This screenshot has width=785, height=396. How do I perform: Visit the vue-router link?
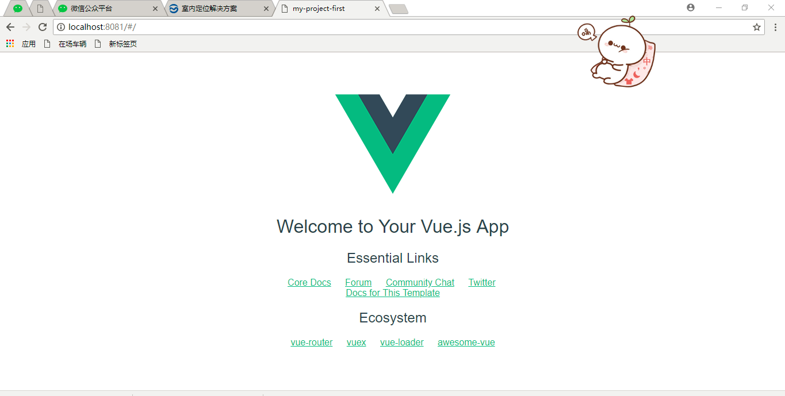[x=312, y=342]
